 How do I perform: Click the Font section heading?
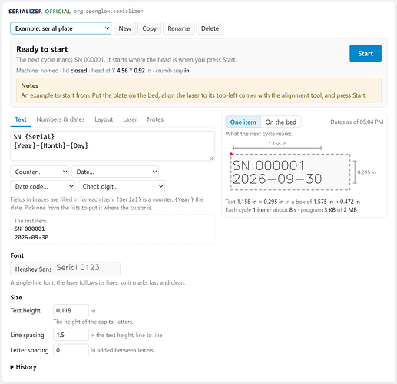(x=17, y=255)
